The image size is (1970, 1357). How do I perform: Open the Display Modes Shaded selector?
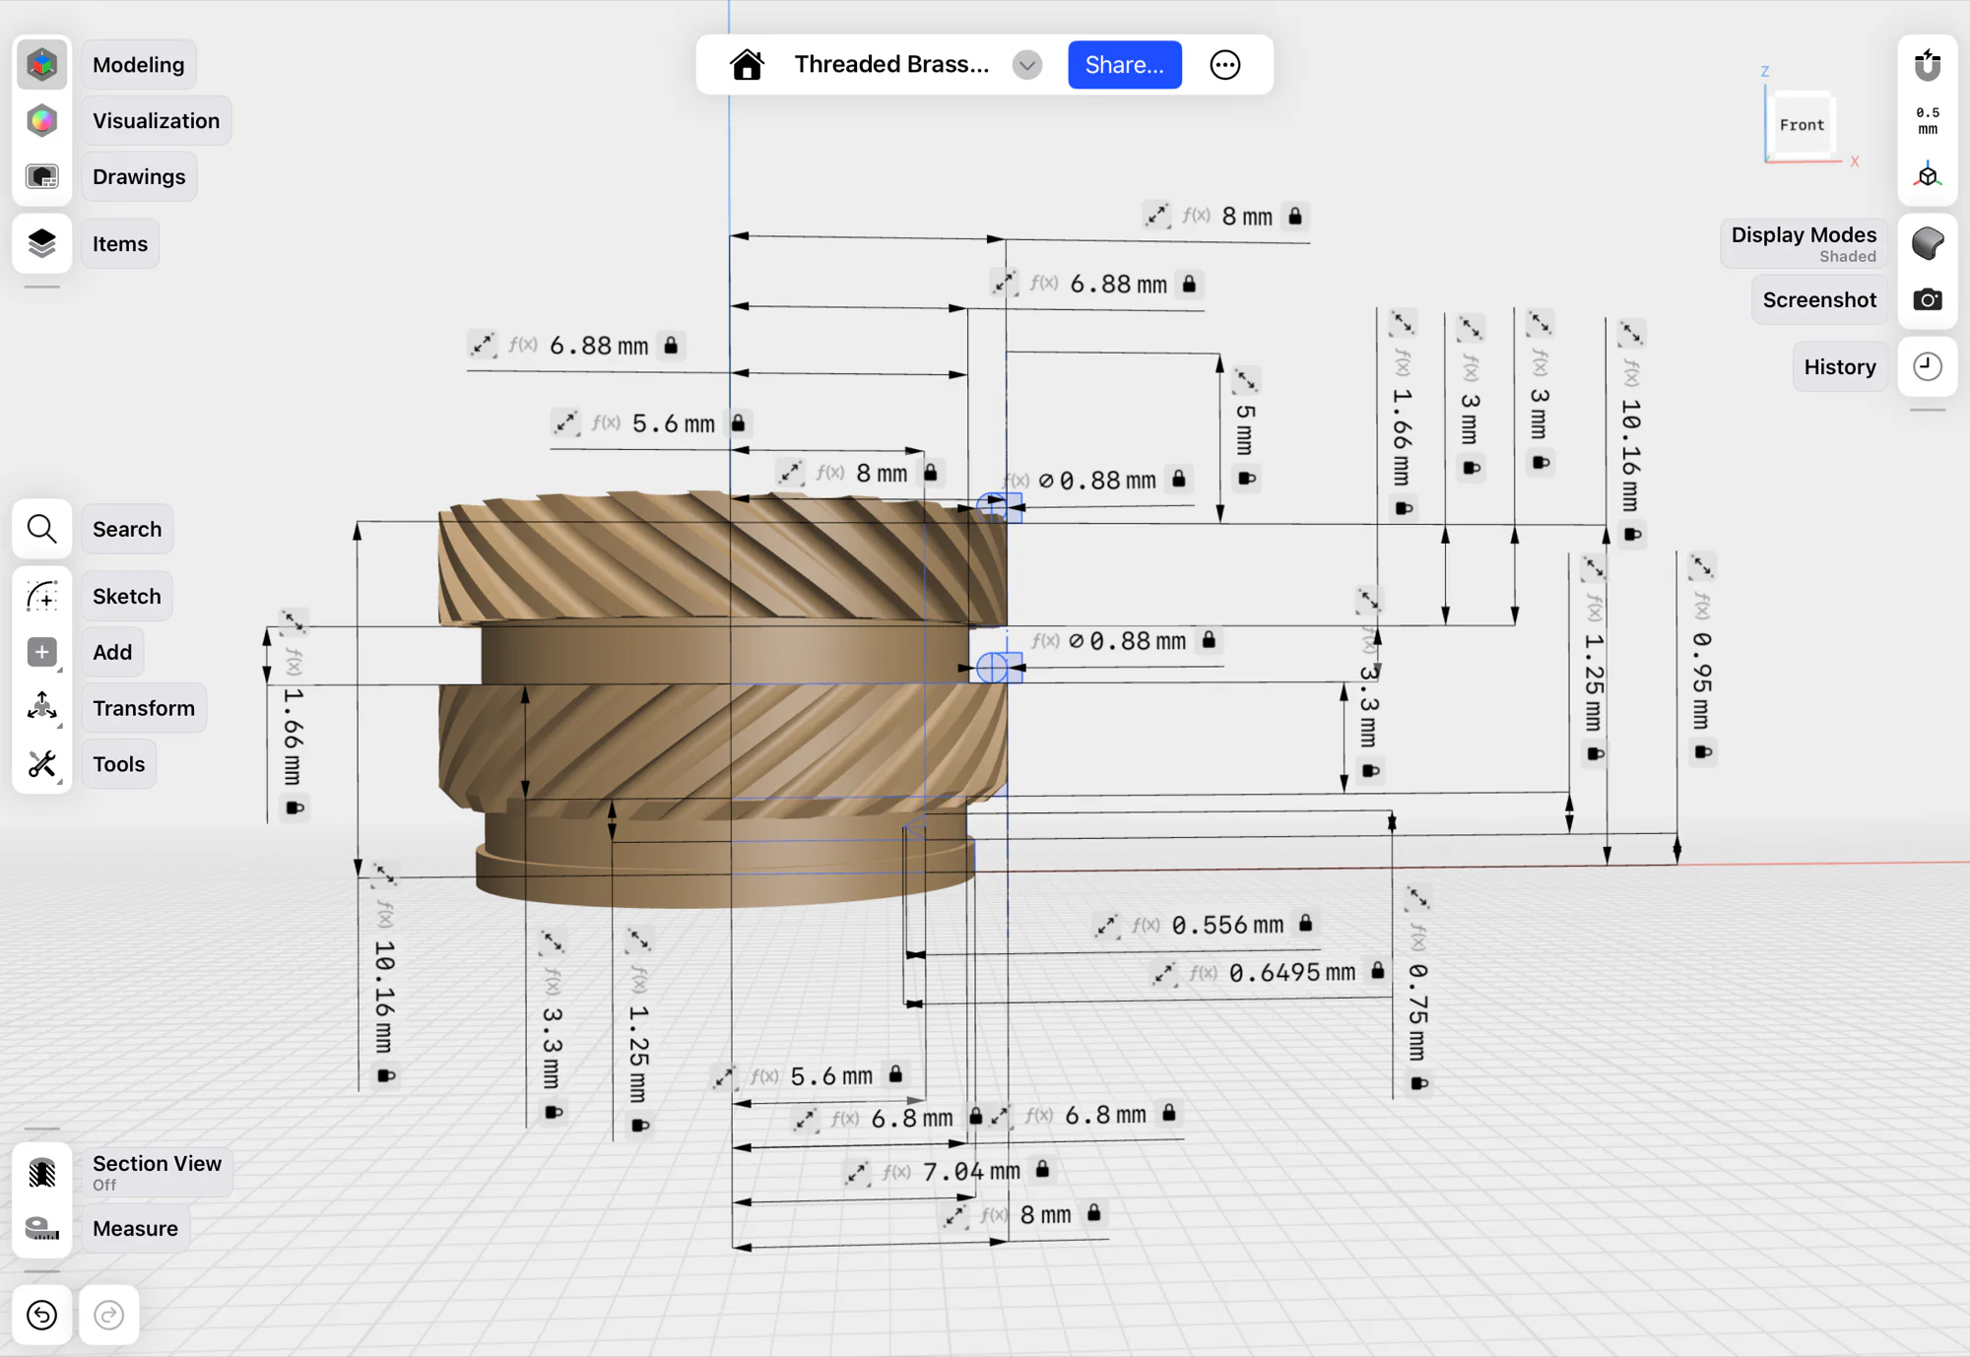point(1927,242)
